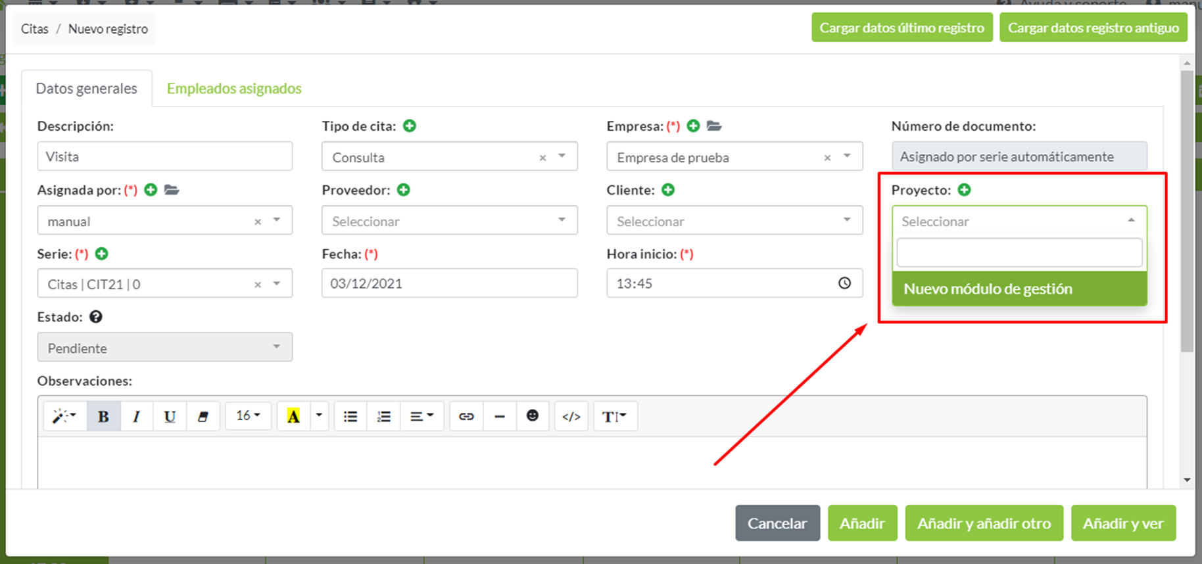Open the Proveedor dropdown

coord(449,221)
